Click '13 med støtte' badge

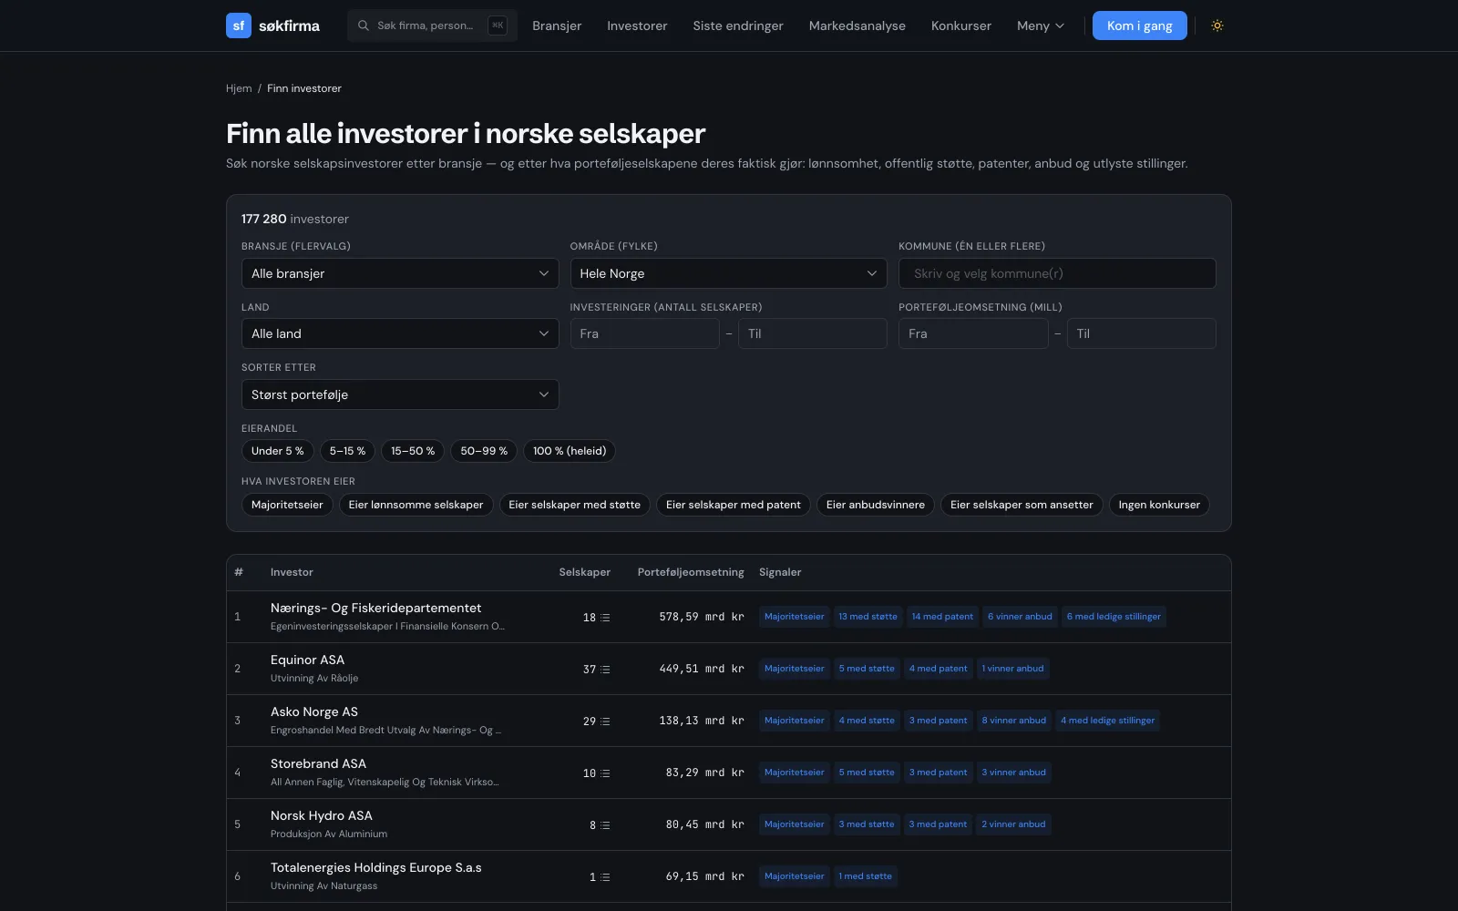point(868,617)
